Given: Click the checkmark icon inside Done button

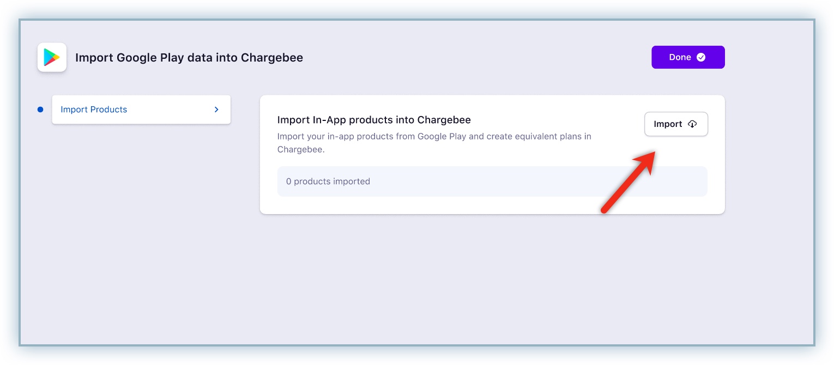Looking at the screenshot, I should 701,57.
